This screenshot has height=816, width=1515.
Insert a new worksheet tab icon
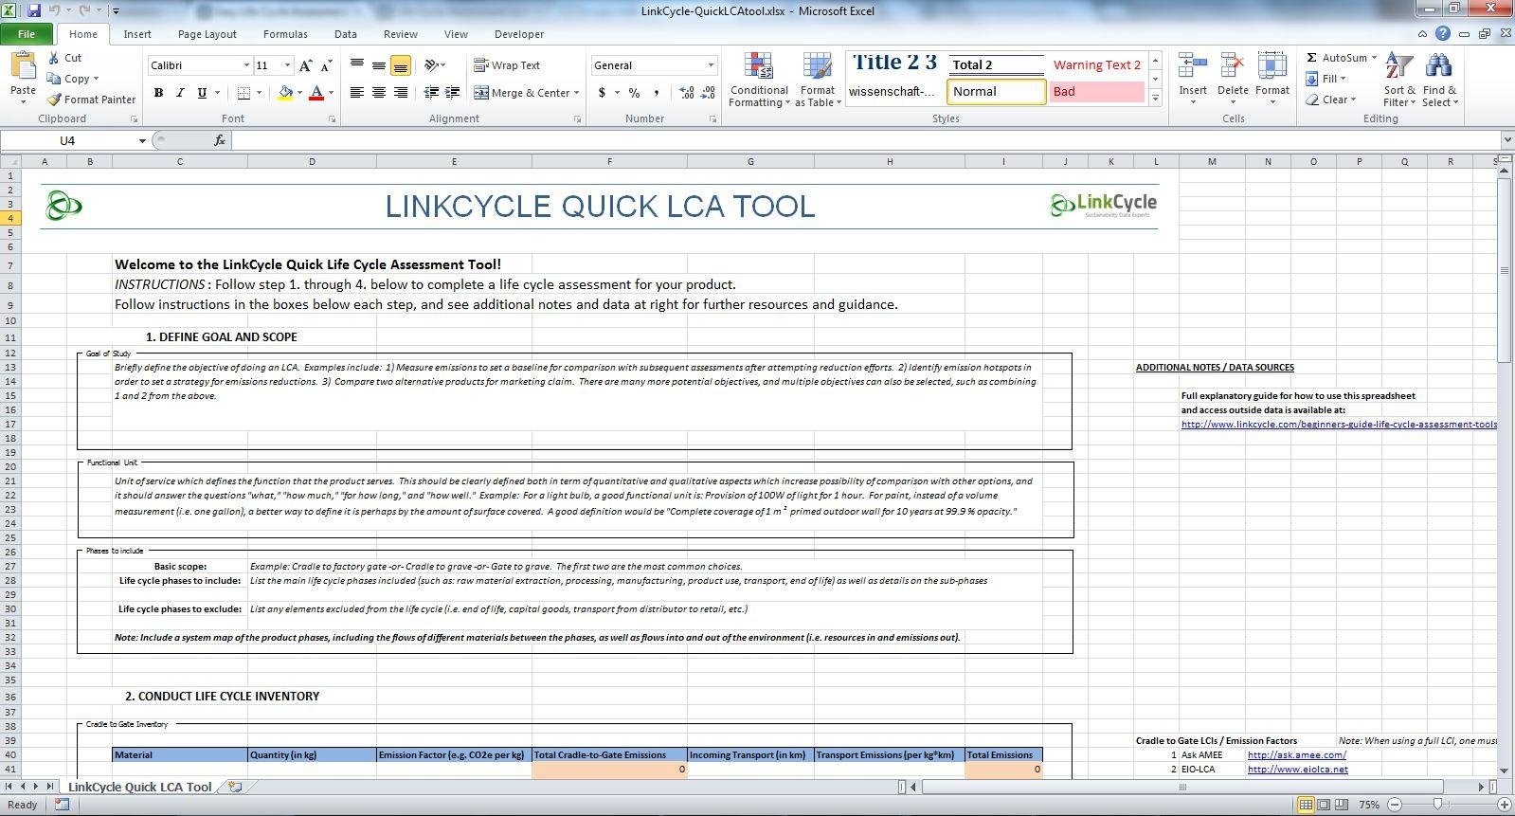(236, 787)
